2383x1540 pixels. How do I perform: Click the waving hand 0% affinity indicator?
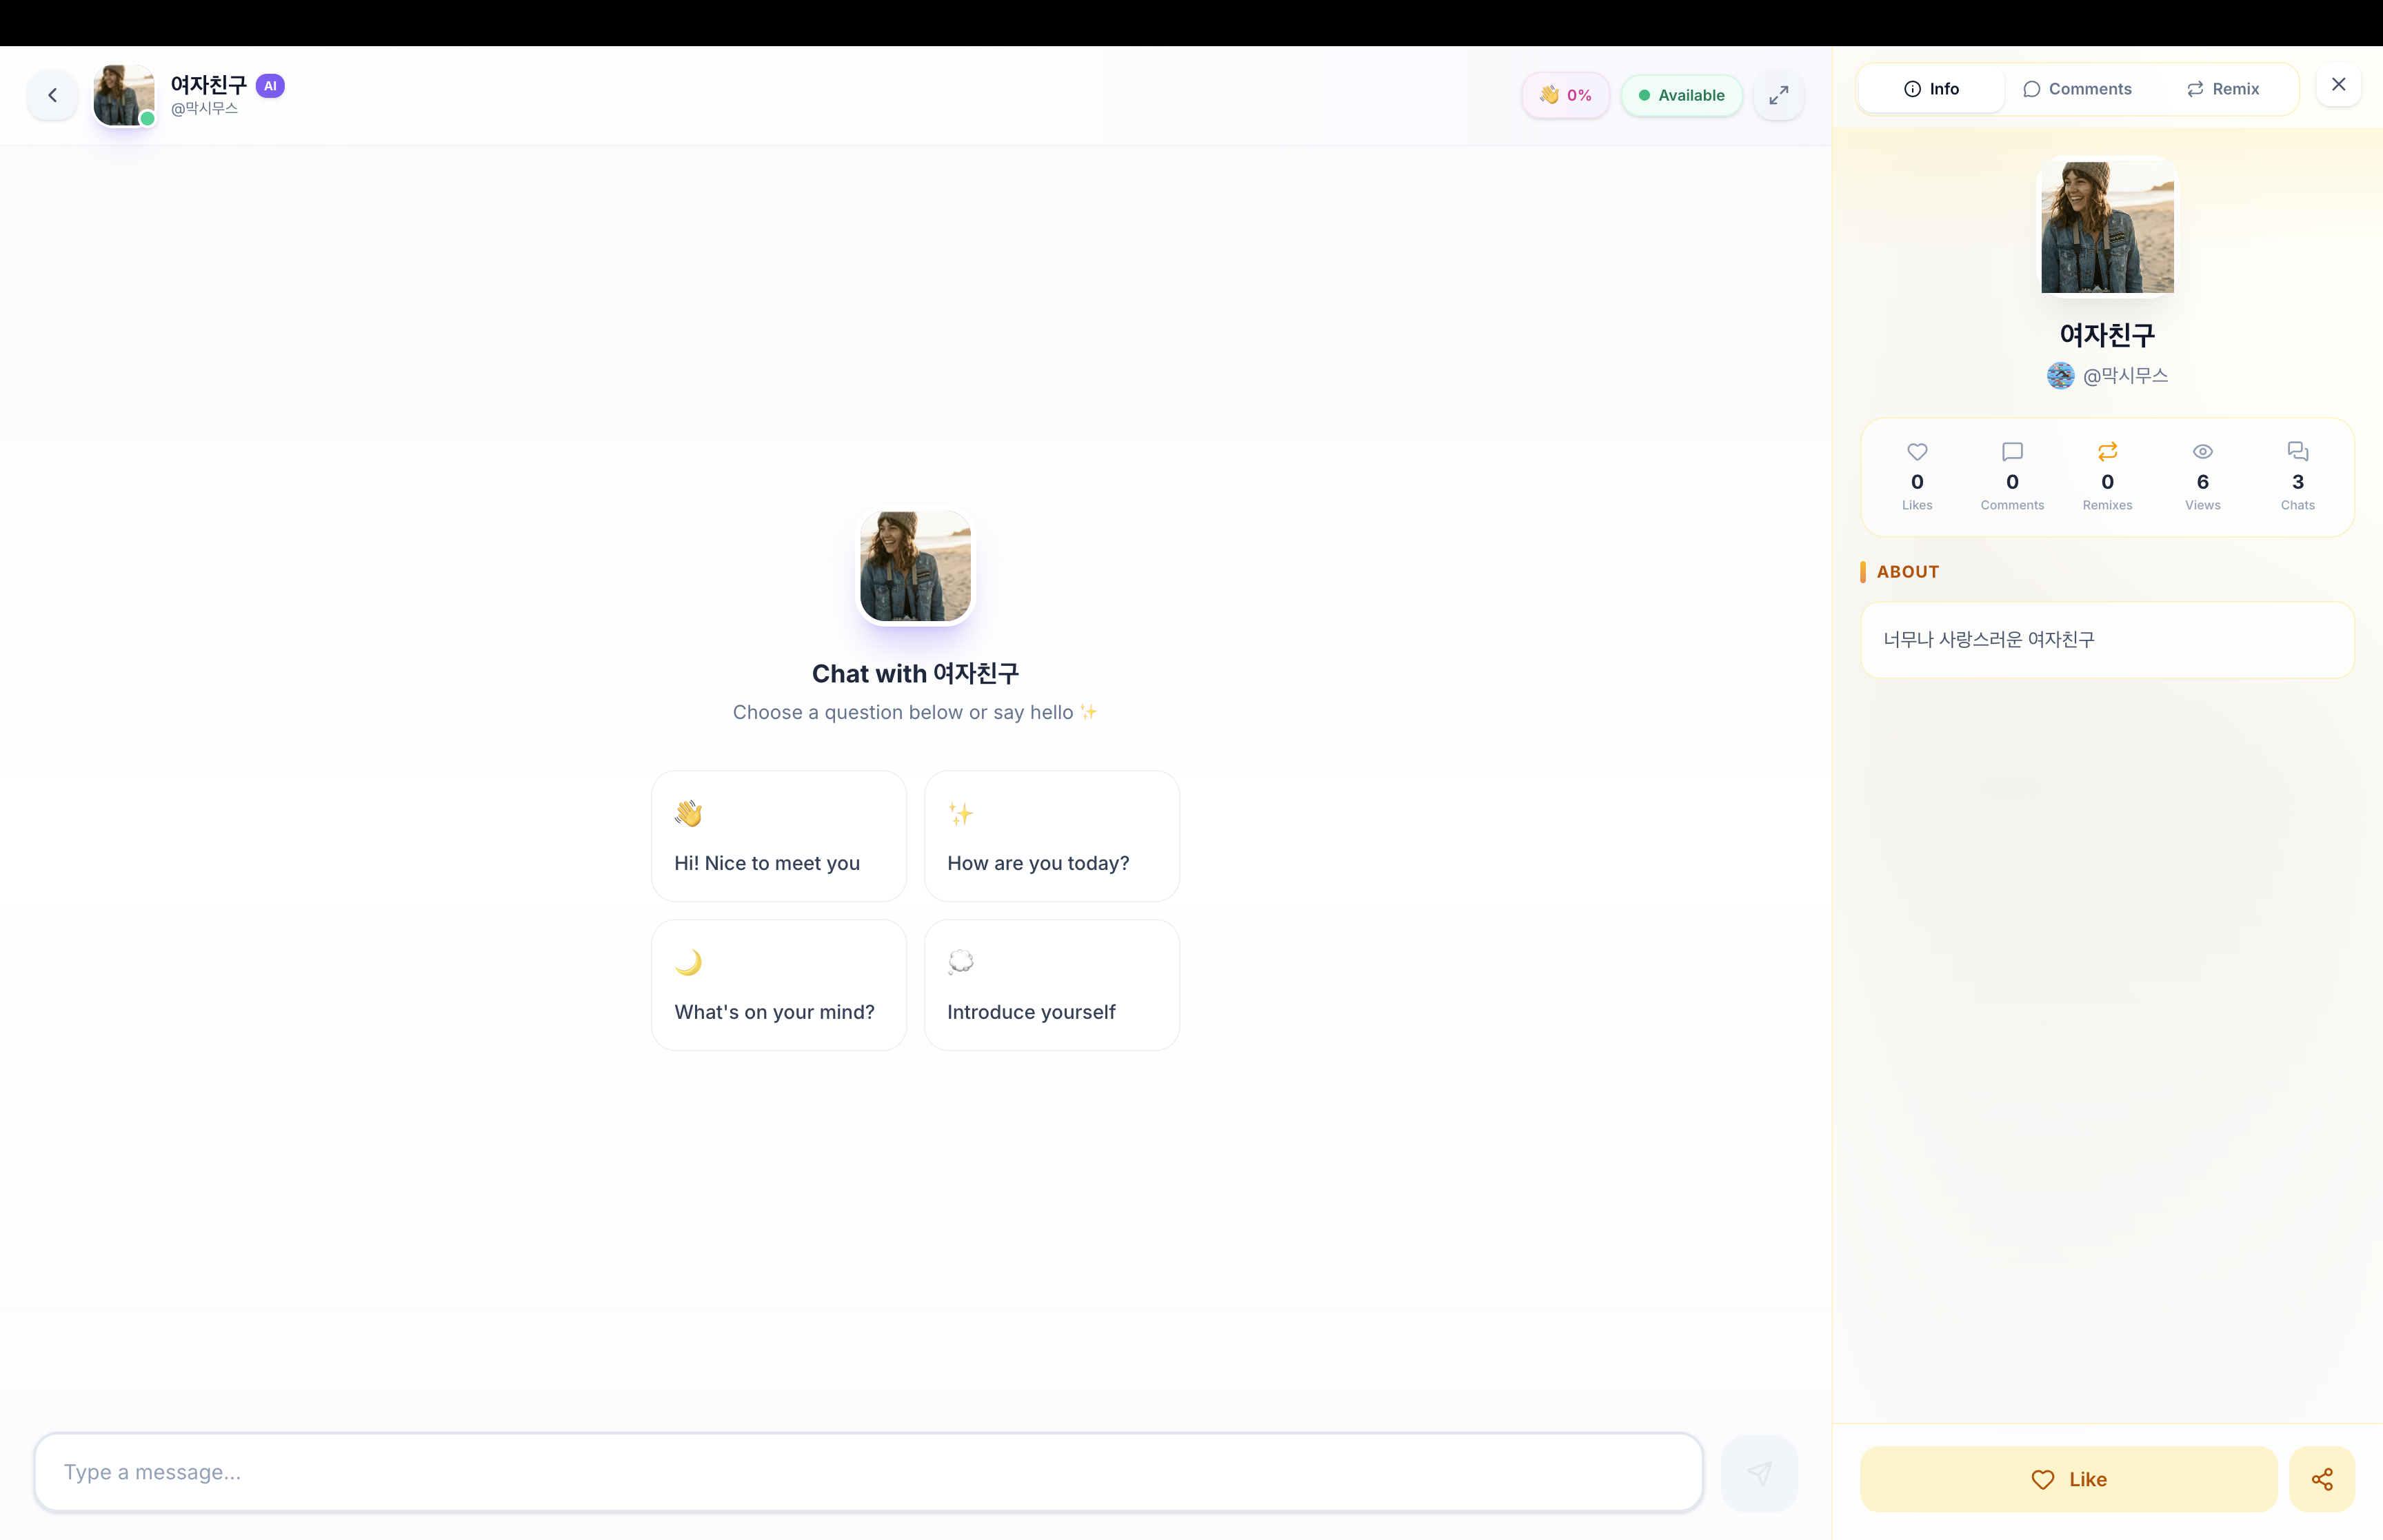pos(1565,95)
